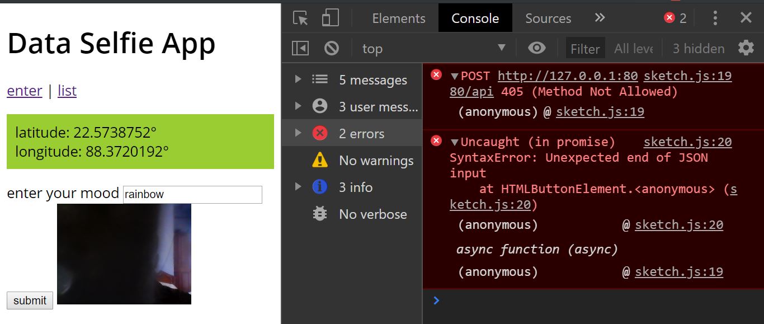Open sketch.js:20 link on Uncaught line

click(687, 142)
